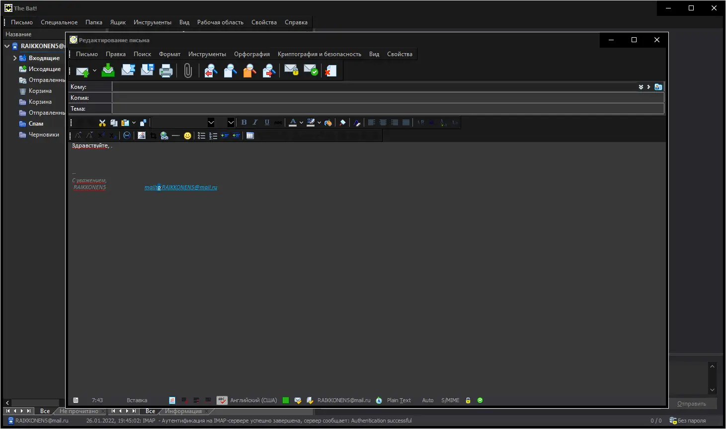Click Plain Text format in status bar
Viewport: 726px width, 429px height.
click(x=399, y=400)
